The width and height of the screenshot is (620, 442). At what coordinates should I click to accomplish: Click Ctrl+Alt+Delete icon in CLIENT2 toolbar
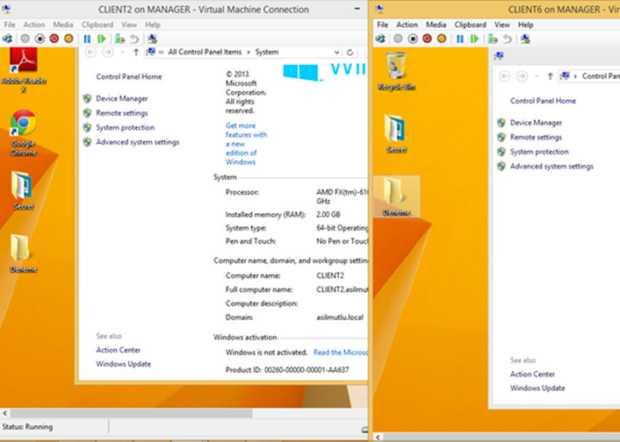8,39
